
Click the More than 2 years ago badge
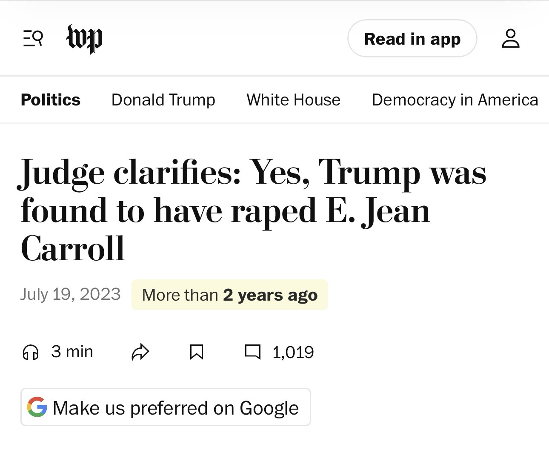click(229, 295)
